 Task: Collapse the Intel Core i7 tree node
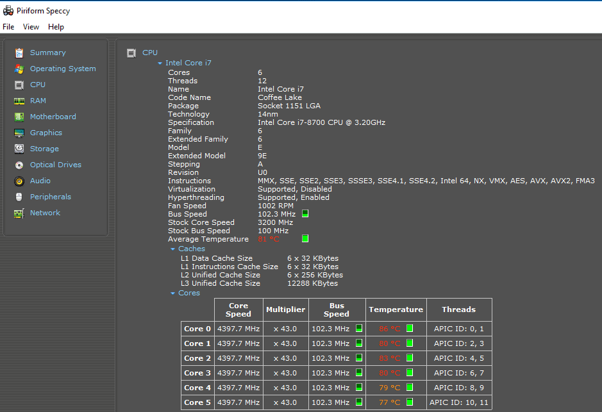(160, 63)
